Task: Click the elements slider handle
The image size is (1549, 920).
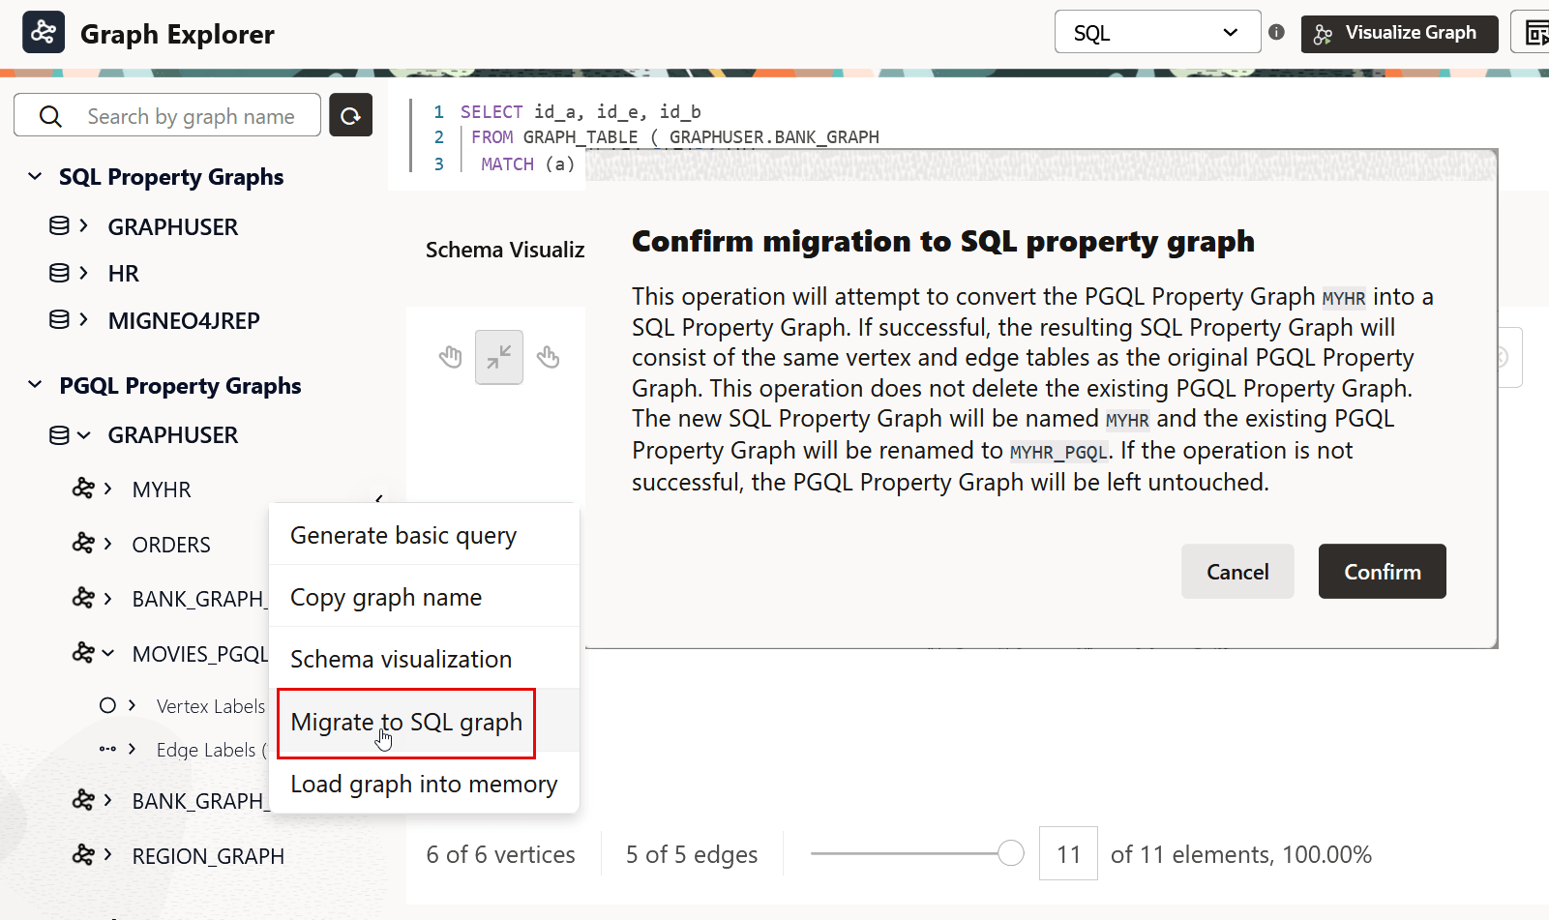Action: [x=1011, y=853]
